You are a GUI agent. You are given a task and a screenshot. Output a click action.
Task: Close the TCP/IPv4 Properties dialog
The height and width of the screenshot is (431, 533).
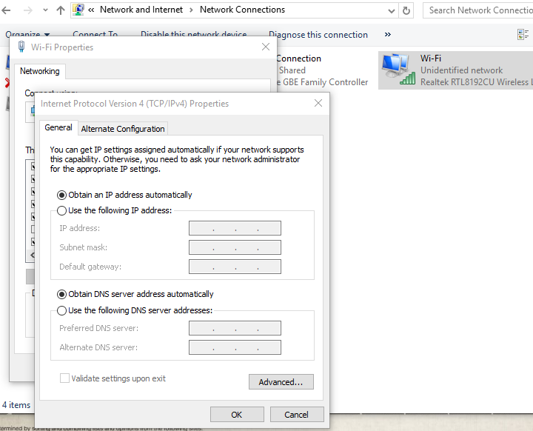tap(318, 103)
